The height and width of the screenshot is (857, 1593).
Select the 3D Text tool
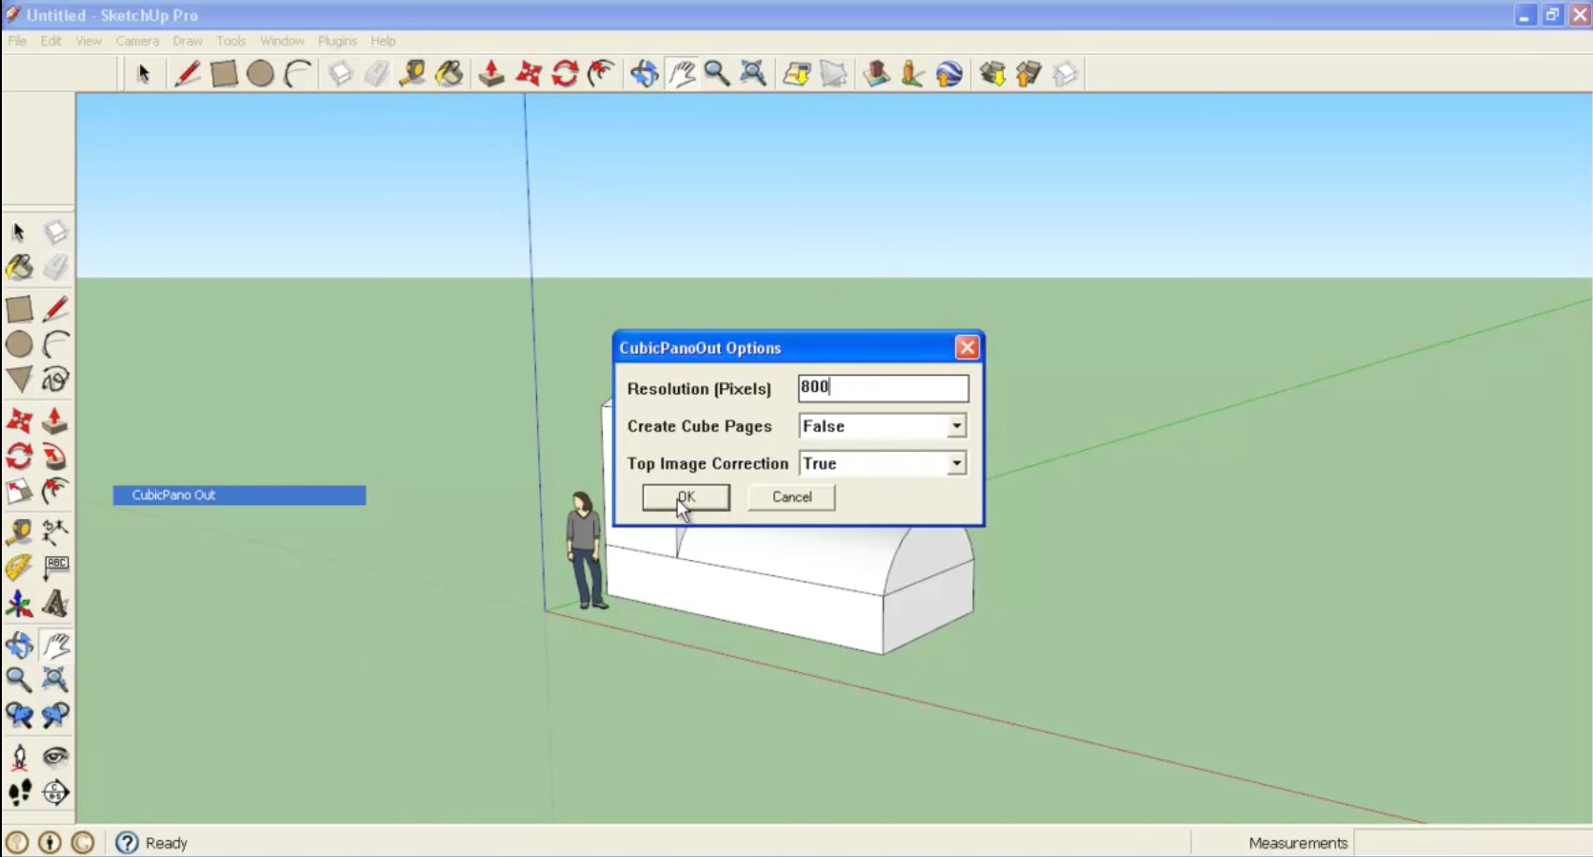coord(55,604)
